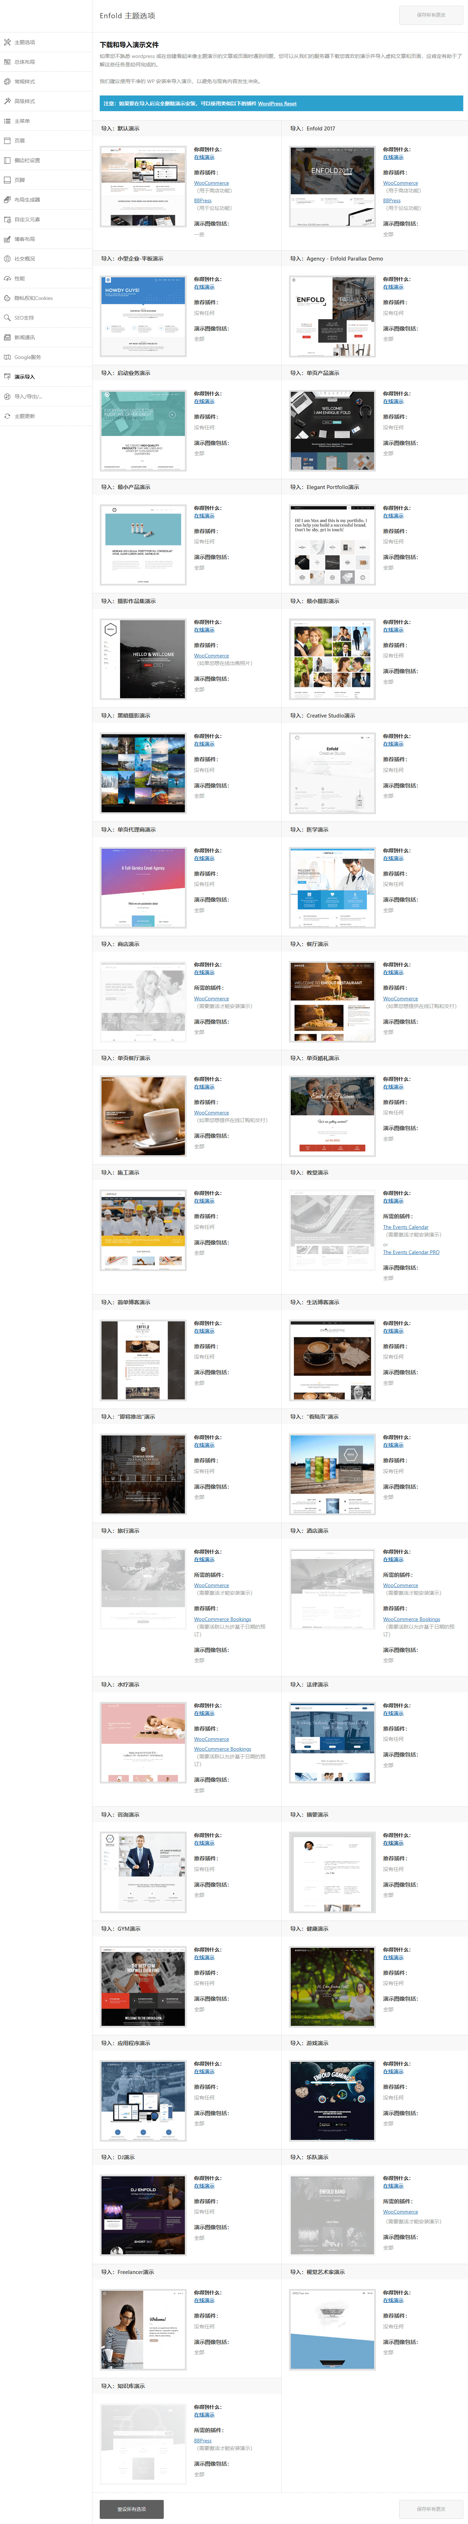Image resolution: width=468 pixels, height=2524 pixels.
Task: Click the 餐厅演示 restaurant demo thumbnail
Action: 332,1001
